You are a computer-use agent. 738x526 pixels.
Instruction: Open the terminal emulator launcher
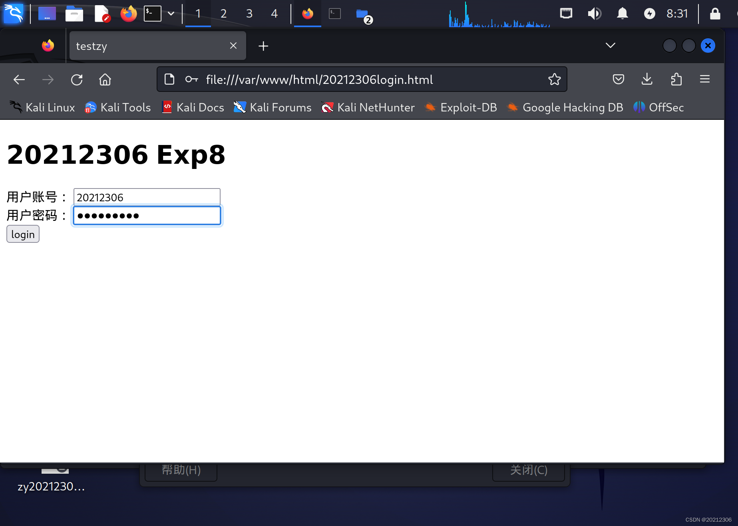[x=153, y=14]
